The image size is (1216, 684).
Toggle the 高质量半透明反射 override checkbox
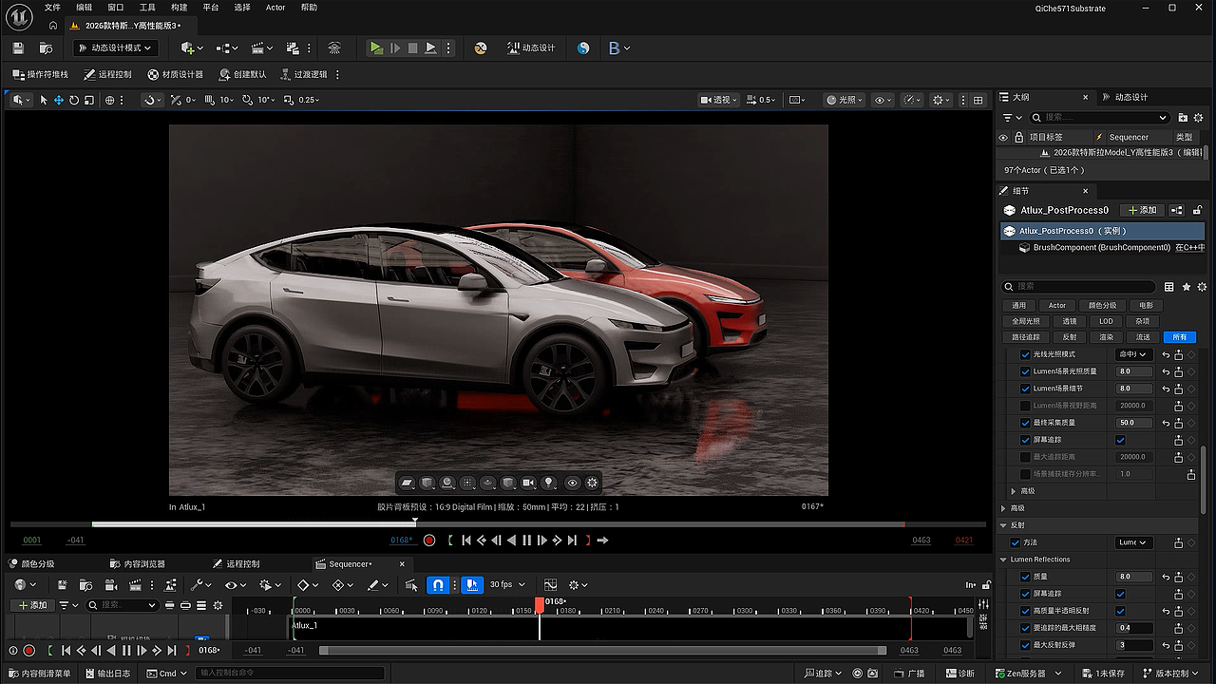point(1025,611)
